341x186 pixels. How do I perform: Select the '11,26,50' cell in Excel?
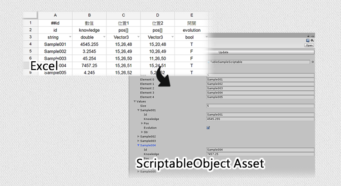tap(158, 59)
